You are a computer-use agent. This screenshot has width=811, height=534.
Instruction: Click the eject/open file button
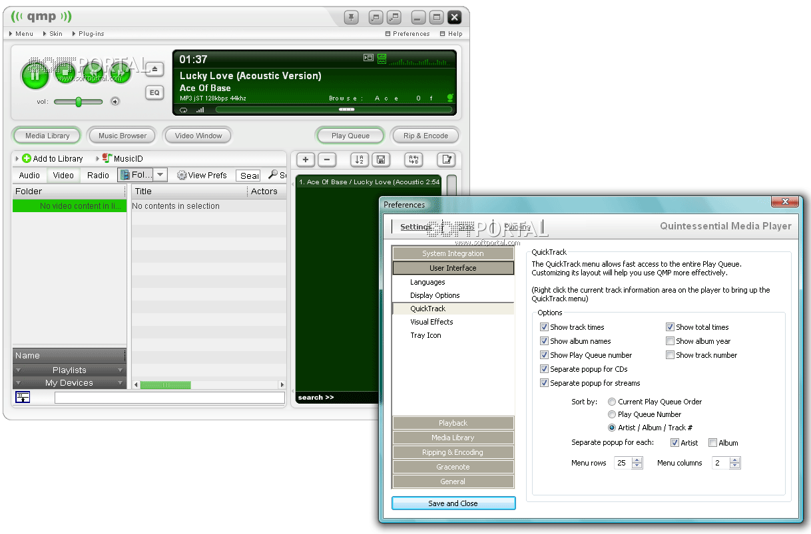click(x=154, y=68)
